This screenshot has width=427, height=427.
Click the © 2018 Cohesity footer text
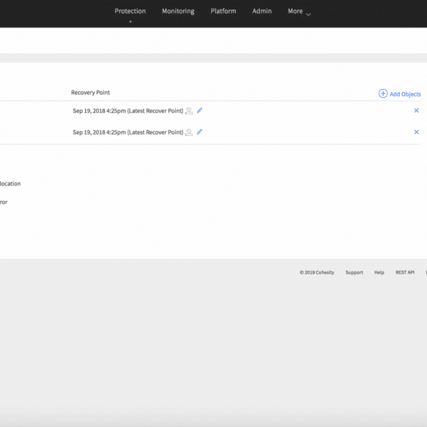pos(317,272)
